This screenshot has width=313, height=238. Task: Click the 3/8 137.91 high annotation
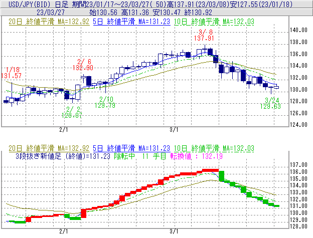pyautogui.click(x=204, y=35)
